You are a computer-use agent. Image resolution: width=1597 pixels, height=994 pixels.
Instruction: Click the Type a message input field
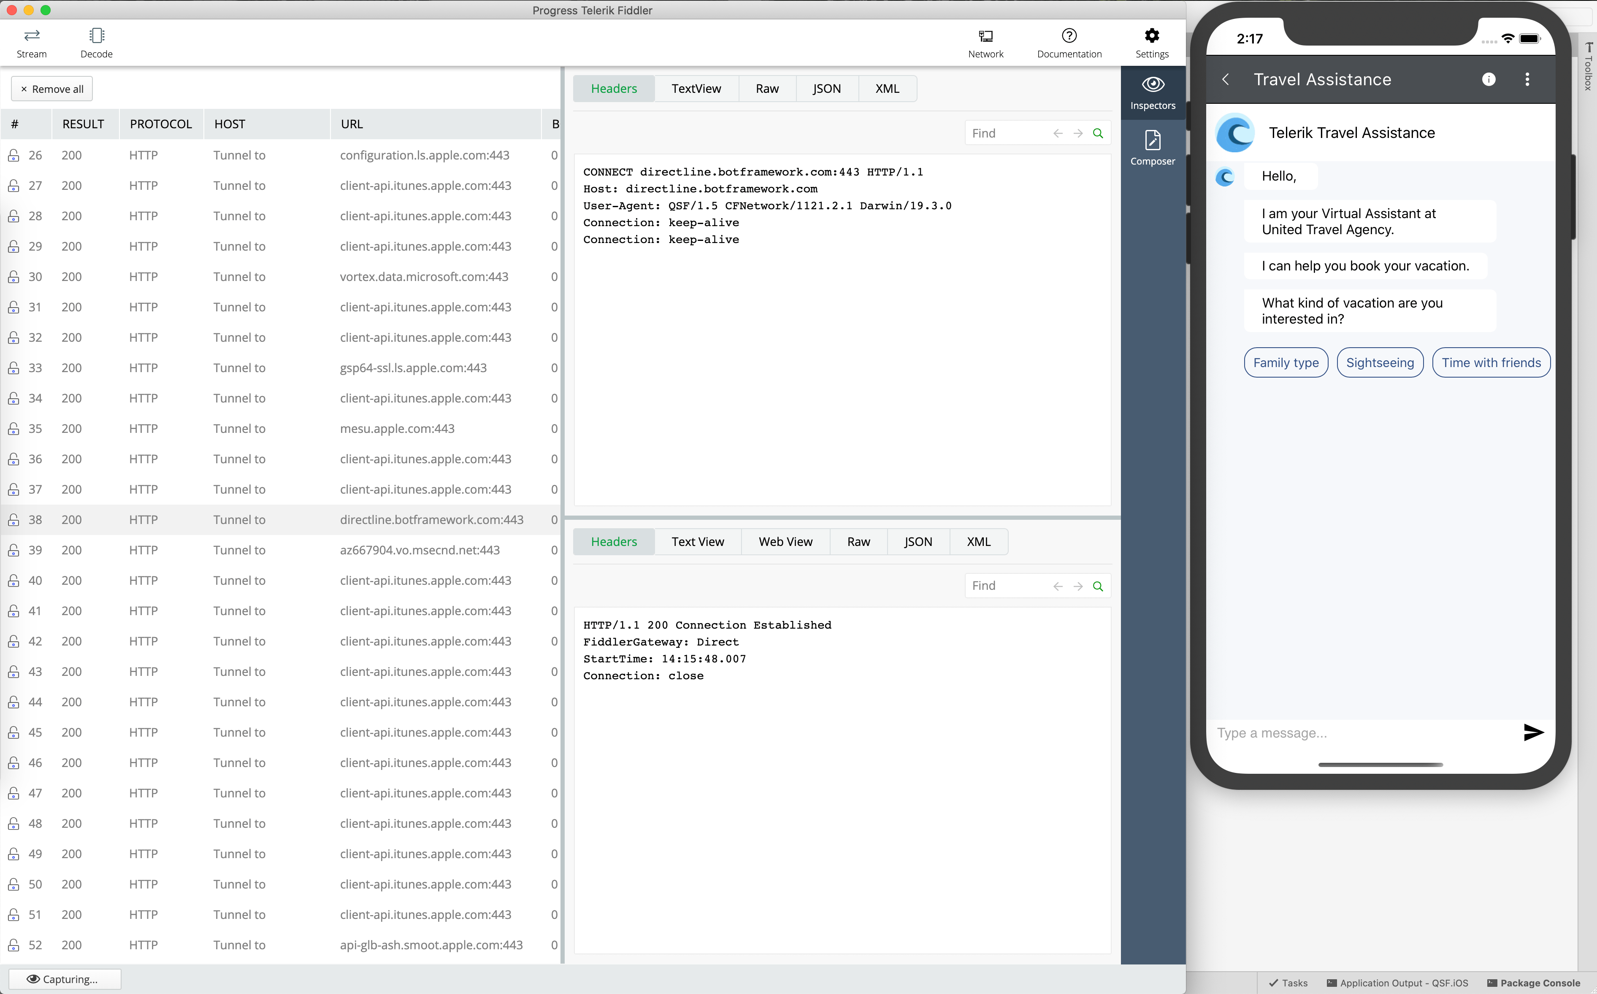click(x=1364, y=733)
